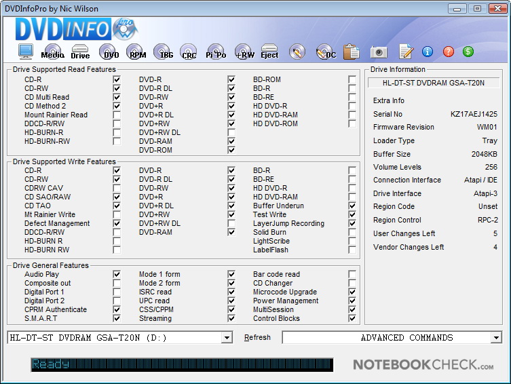511x384 pixels.
Task: Click the Buffer Size value 2048KB
Action: tap(485, 154)
